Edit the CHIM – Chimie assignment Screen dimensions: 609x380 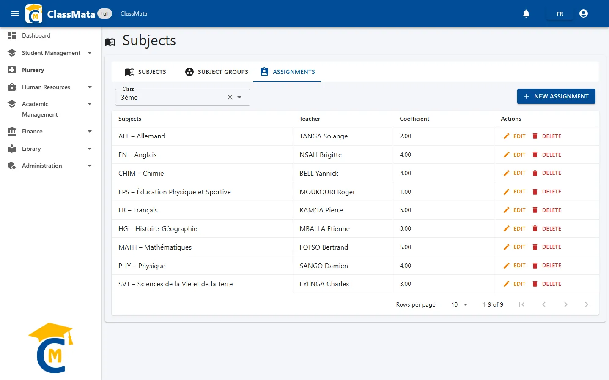click(x=514, y=173)
